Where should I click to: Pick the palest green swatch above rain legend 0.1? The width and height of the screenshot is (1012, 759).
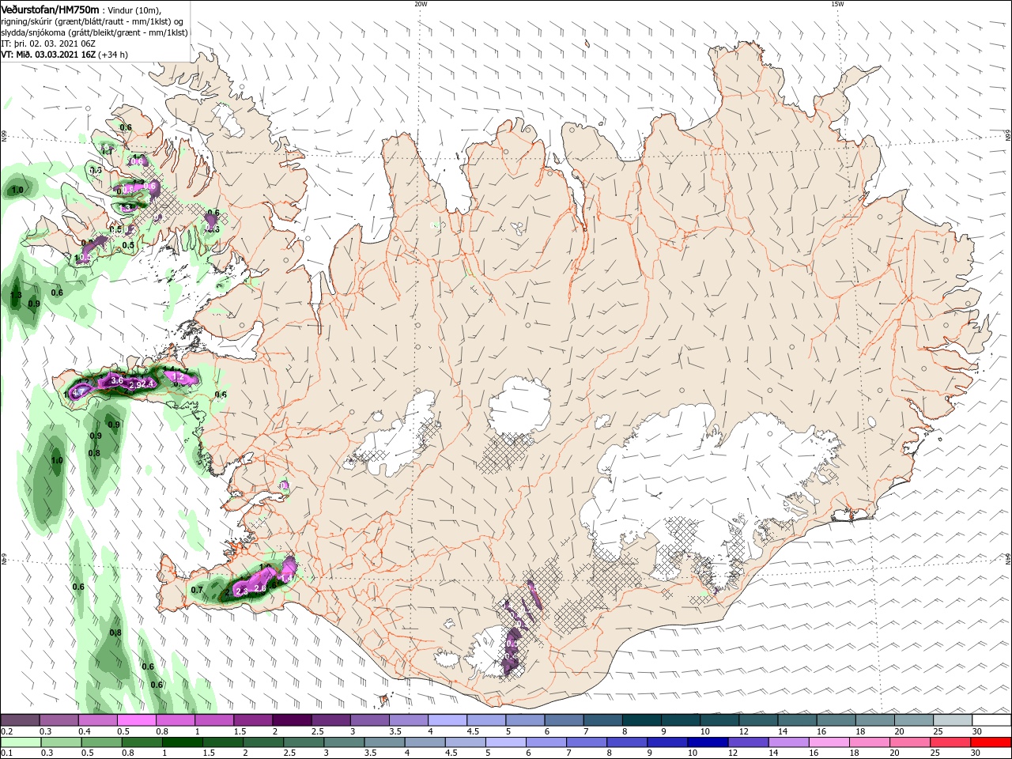point(21,742)
